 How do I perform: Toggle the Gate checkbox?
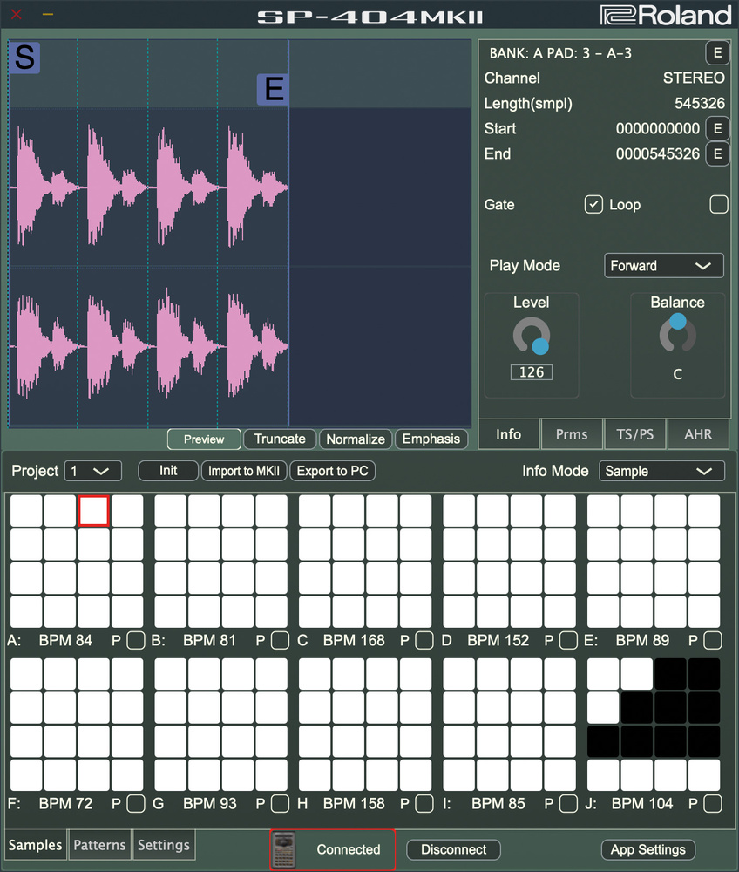click(x=593, y=205)
